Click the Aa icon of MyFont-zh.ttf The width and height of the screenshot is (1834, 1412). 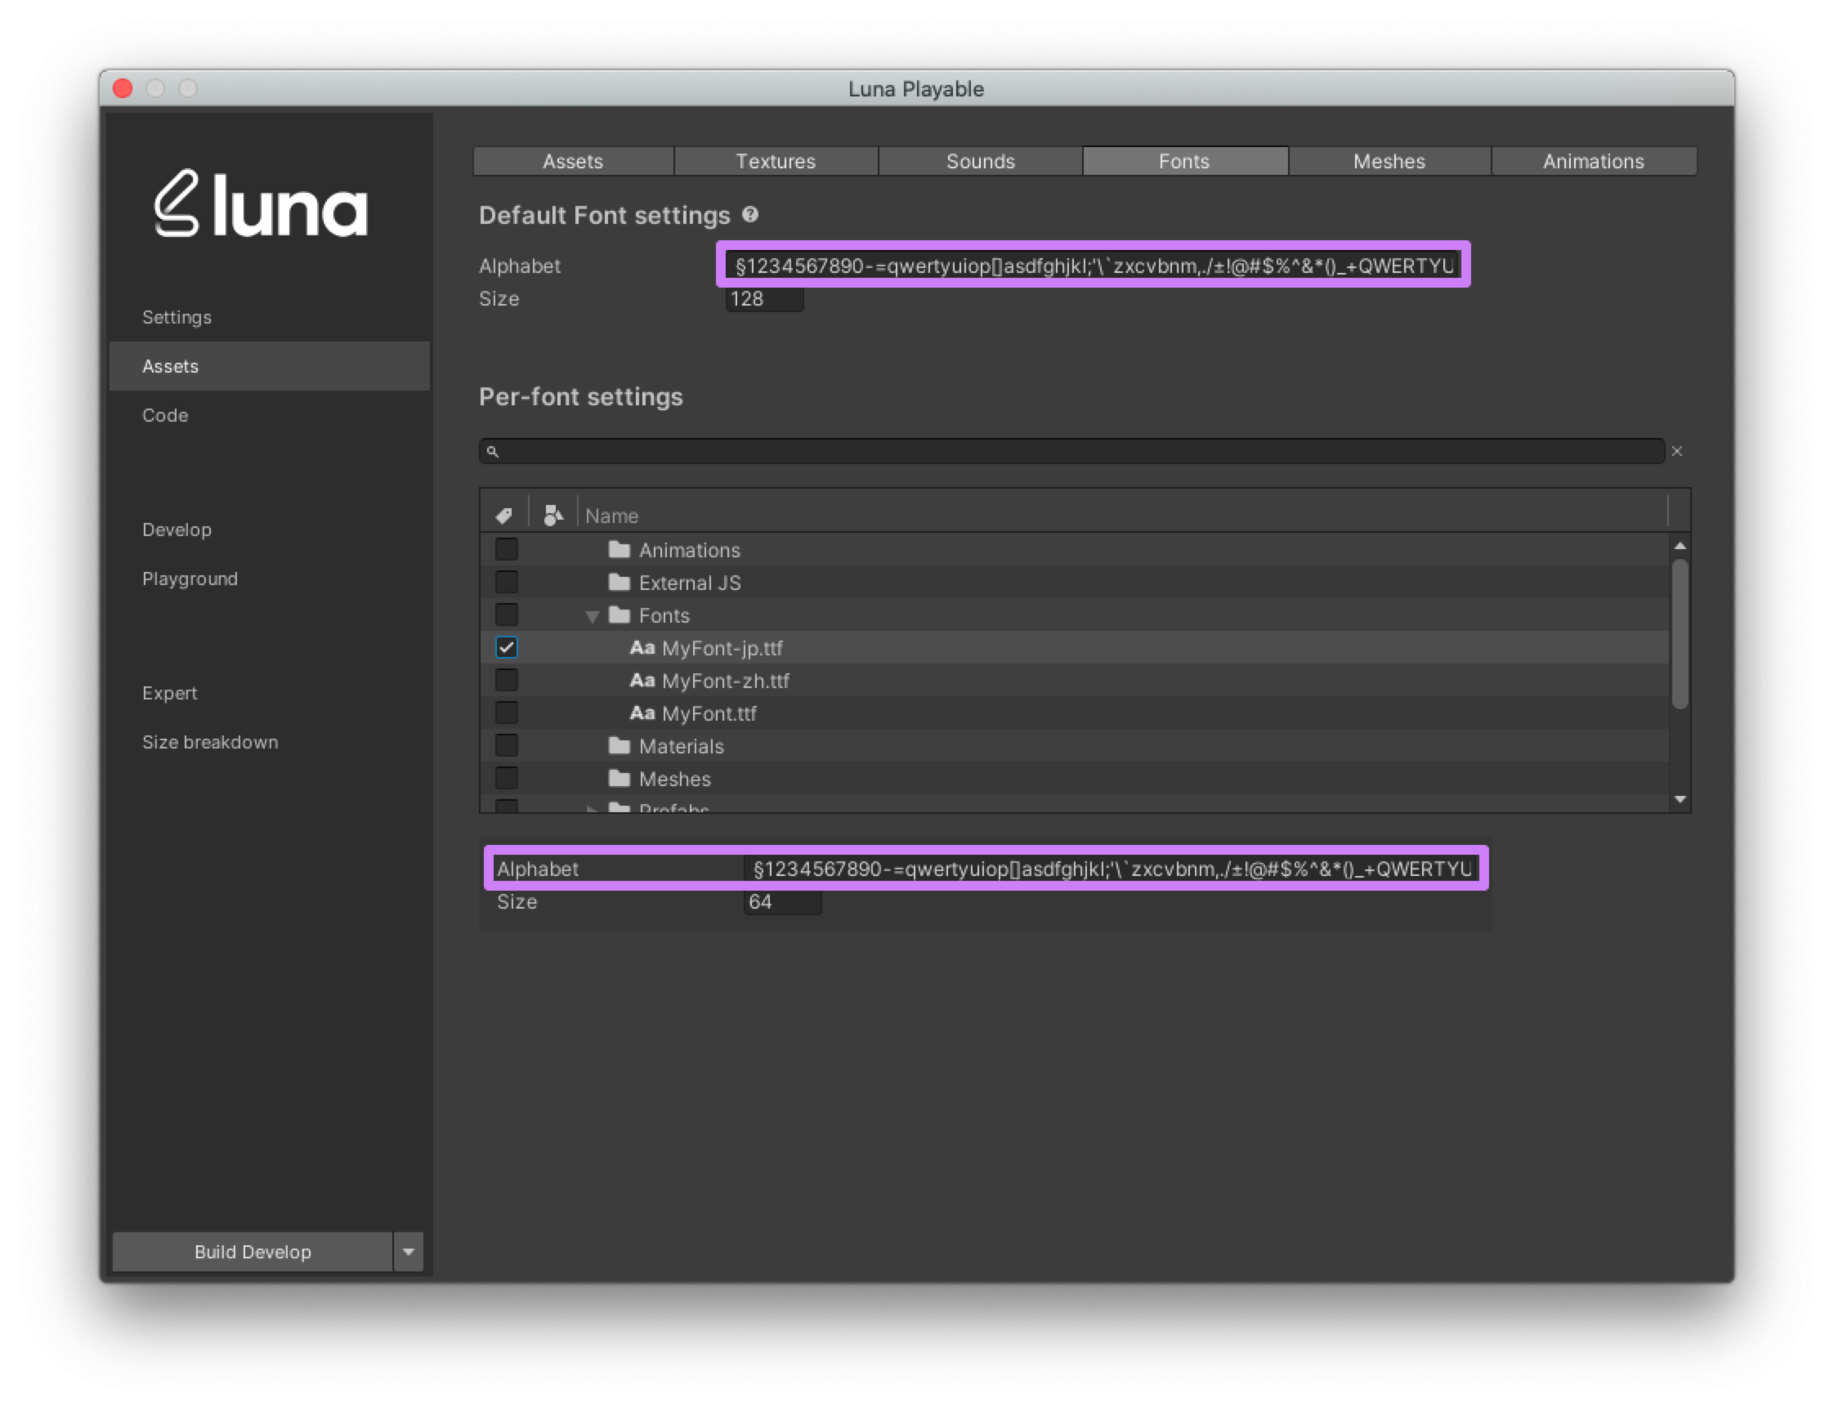(x=642, y=680)
